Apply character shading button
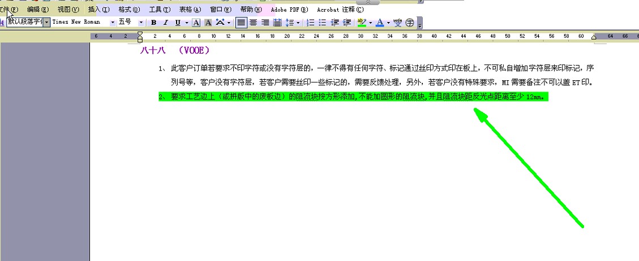This screenshot has width=639, height=261. pos(208,23)
